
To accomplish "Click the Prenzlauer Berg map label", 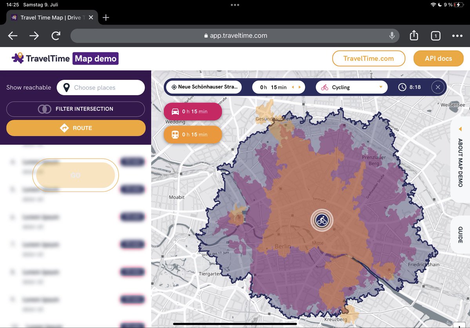I will click(374, 160).
